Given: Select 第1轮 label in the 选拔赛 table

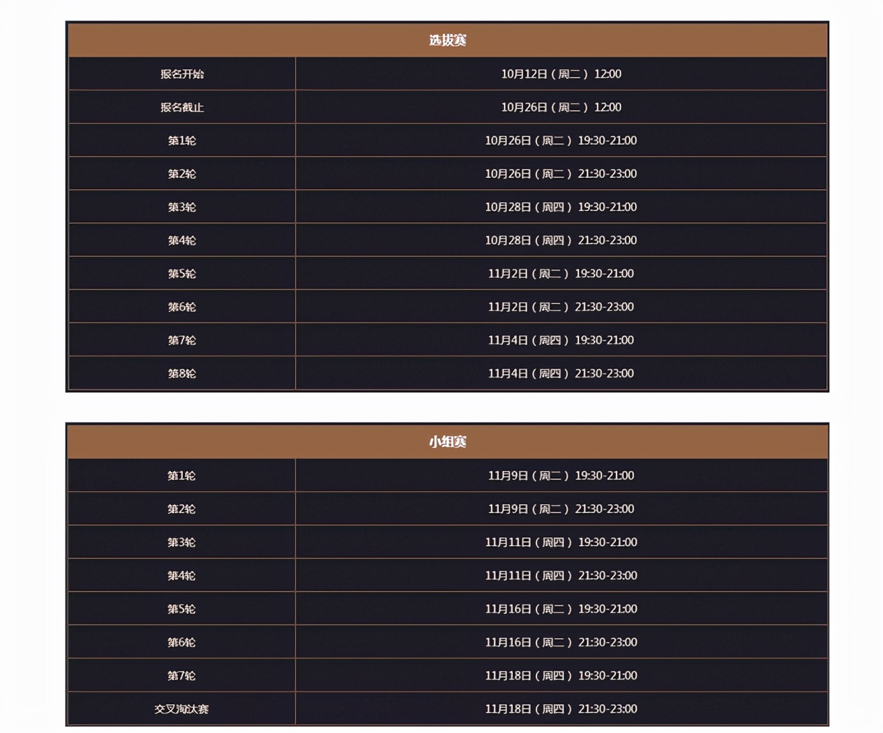Looking at the screenshot, I should (182, 140).
